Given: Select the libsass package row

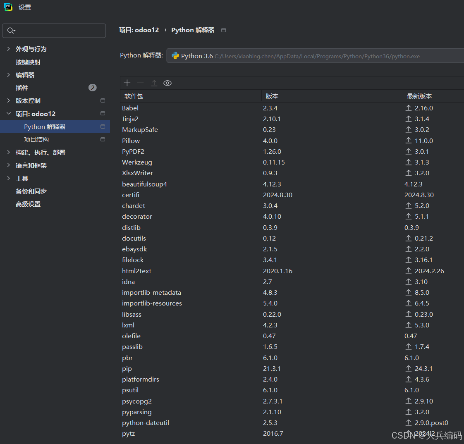Looking at the screenshot, I should [x=292, y=314].
